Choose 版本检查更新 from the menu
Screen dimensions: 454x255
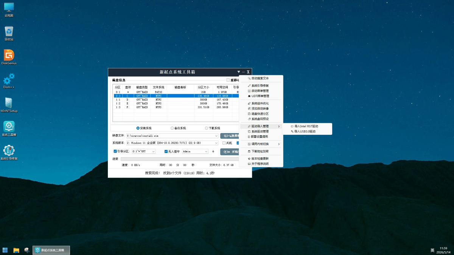point(261,159)
